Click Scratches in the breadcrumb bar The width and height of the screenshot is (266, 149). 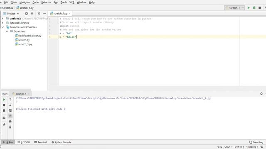(x=7, y=8)
